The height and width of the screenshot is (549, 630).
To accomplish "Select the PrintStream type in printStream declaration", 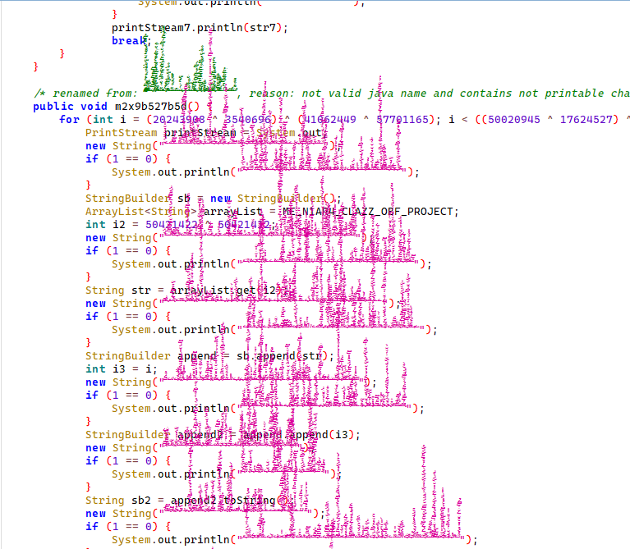I will tap(122, 132).
